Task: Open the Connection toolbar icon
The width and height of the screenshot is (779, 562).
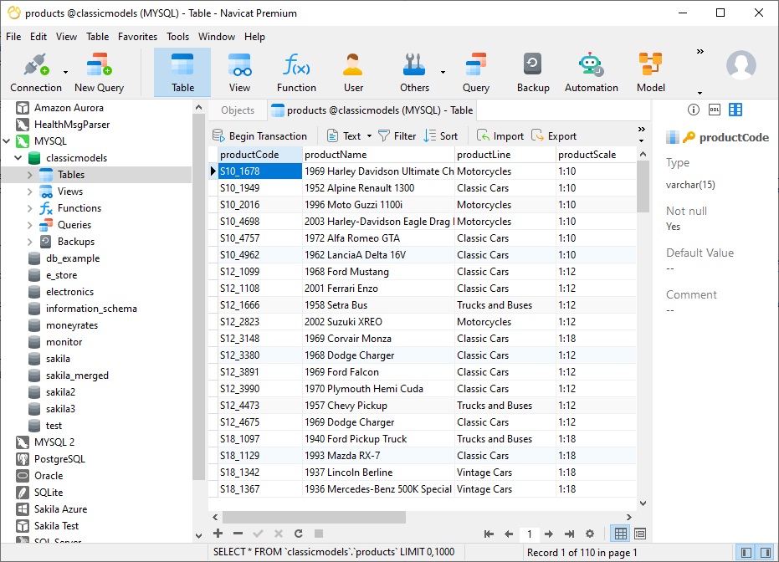Action: point(36,73)
